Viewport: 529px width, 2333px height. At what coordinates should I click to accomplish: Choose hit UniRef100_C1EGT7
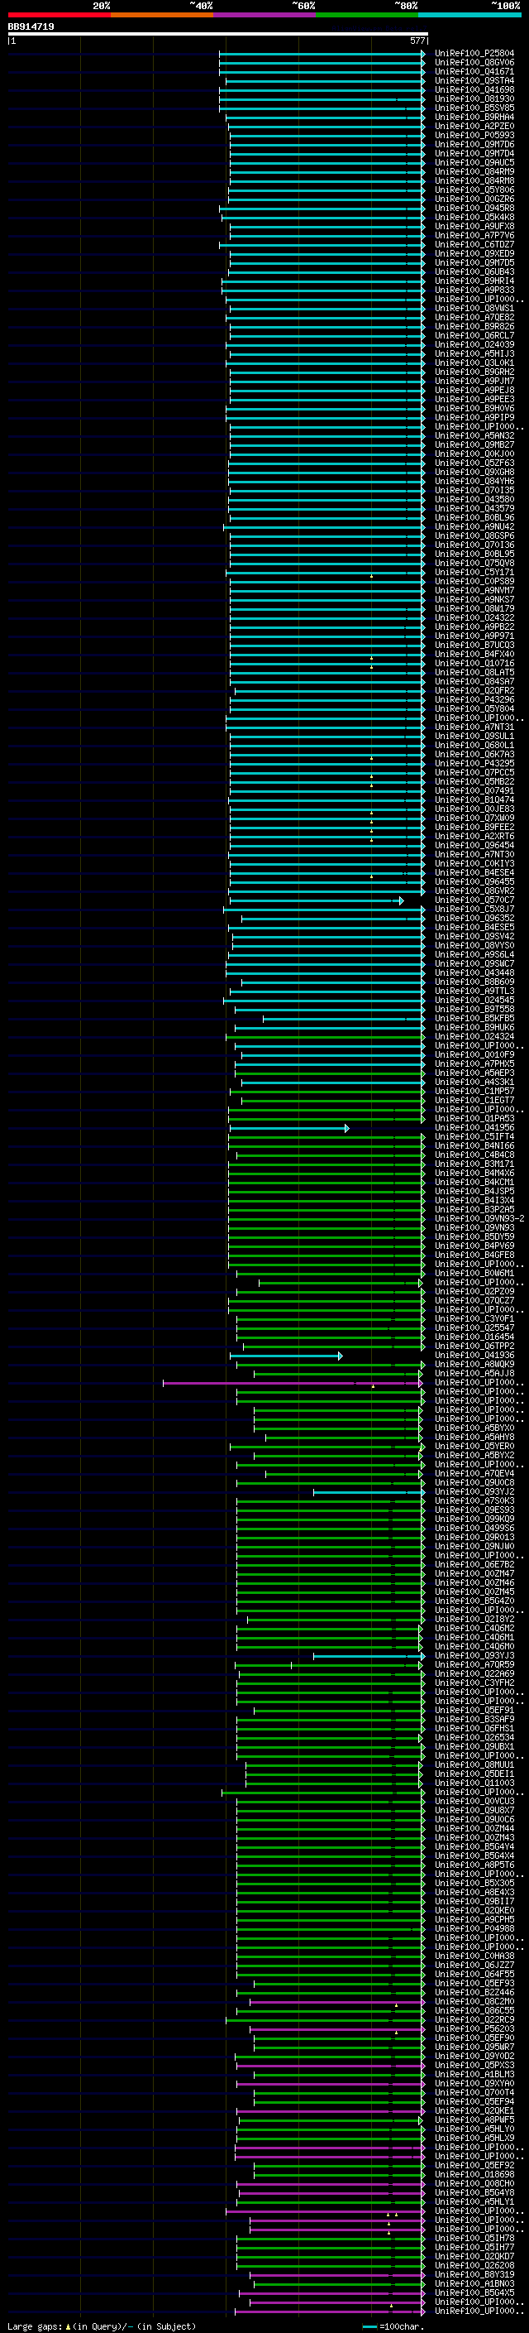point(474,1101)
